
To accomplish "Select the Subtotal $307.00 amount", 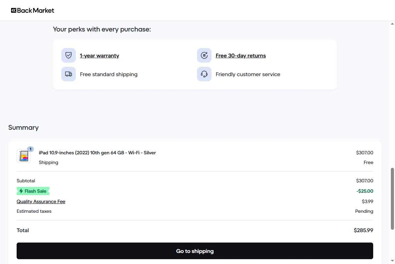I will coord(365,181).
